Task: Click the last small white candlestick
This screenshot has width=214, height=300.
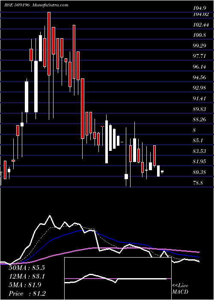Action: click(x=162, y=171)
